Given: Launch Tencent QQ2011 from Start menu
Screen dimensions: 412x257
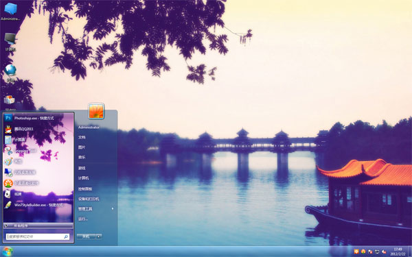Looking at the screenshot, I should tap(38, 129).
